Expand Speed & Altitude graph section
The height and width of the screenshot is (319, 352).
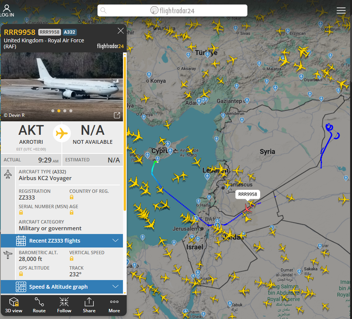[x=62, y=287]
